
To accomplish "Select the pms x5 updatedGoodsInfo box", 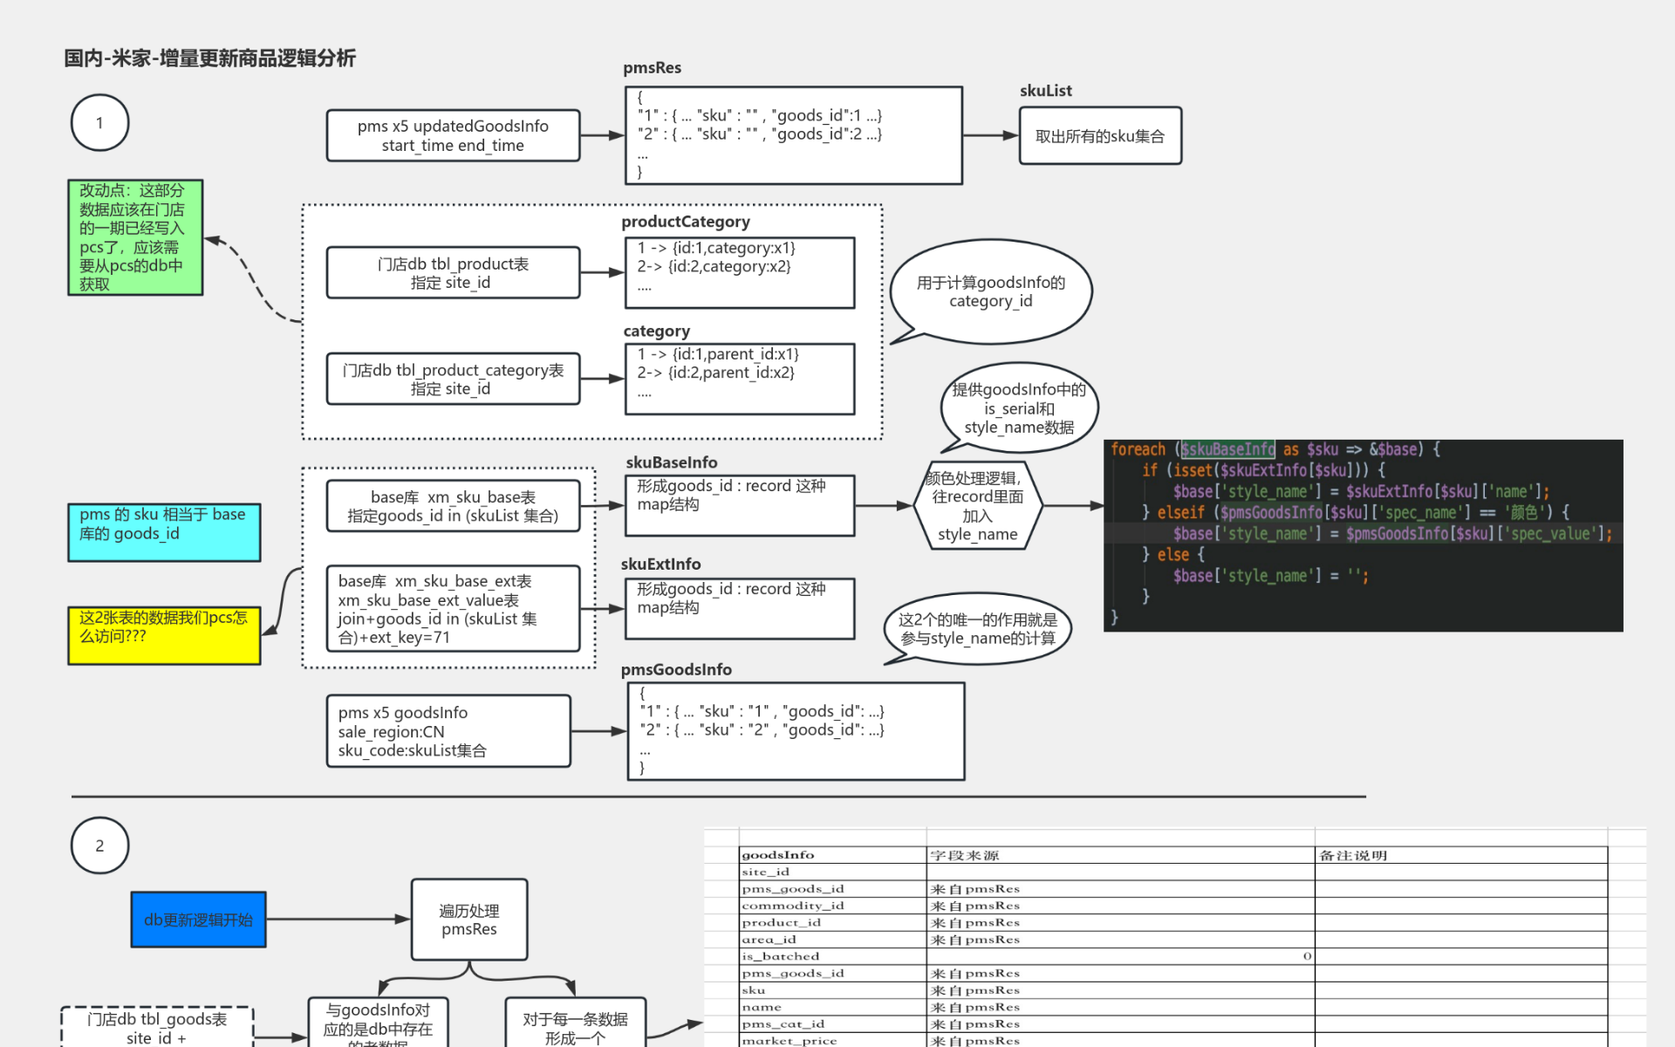I will (453, 135).
